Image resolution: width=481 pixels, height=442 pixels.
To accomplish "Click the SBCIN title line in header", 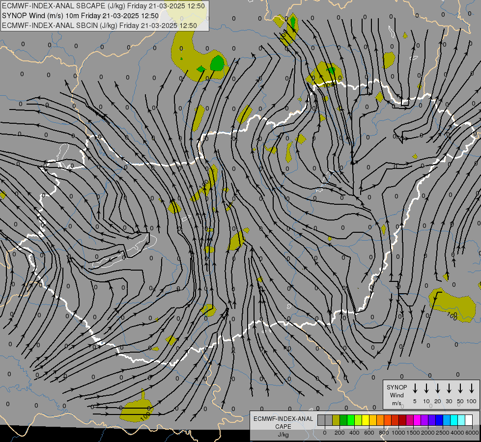I will click(99, 26).
